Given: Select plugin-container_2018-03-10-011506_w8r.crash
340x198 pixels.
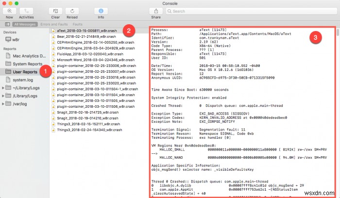Looking at the screenshot, I should click(x=96, y=107).
